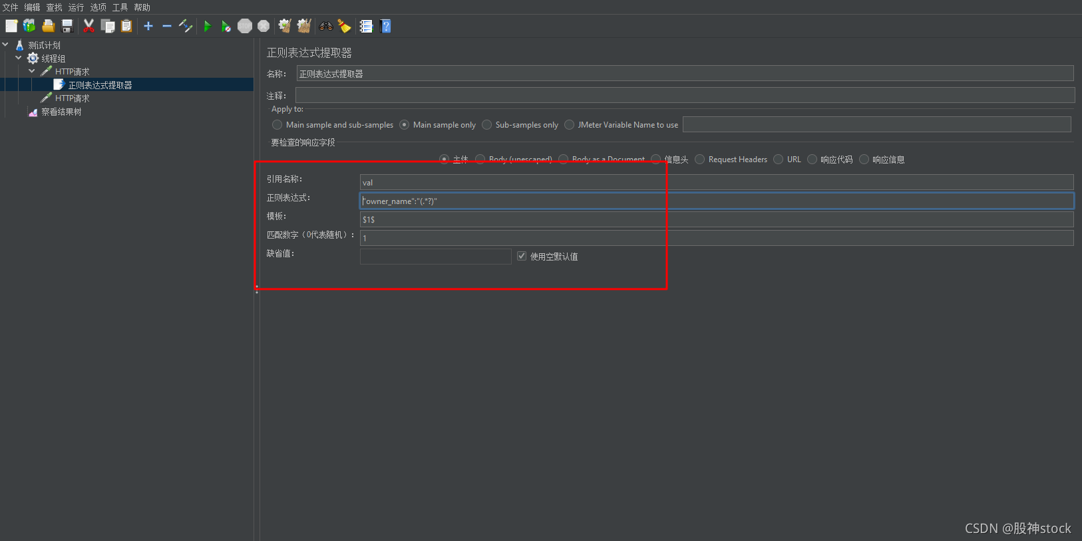Select the 察看结果树 listener icon
This screenshot has height=541, width=1082.
[33, 112]
